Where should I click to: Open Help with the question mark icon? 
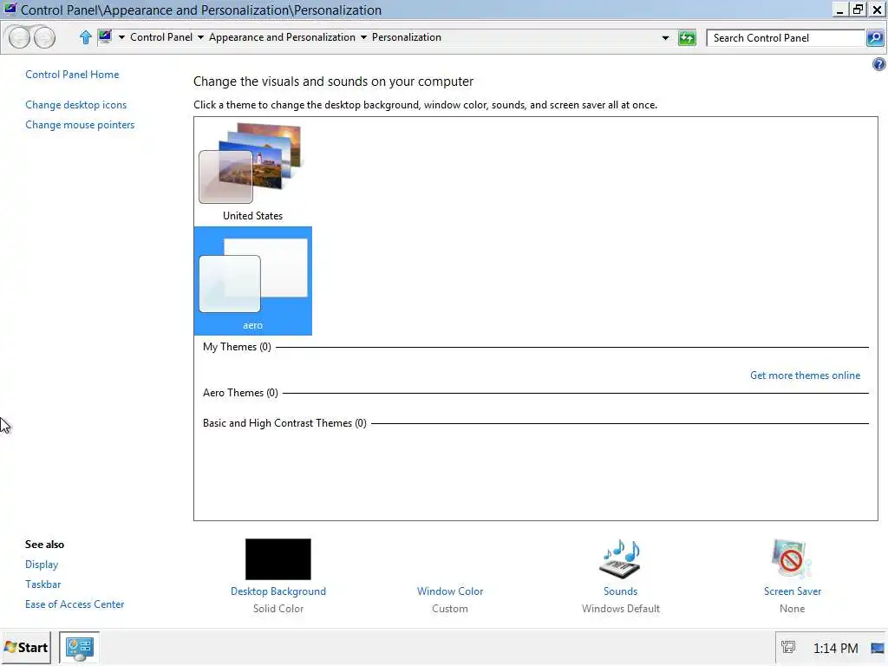click(x=878, y=64)
